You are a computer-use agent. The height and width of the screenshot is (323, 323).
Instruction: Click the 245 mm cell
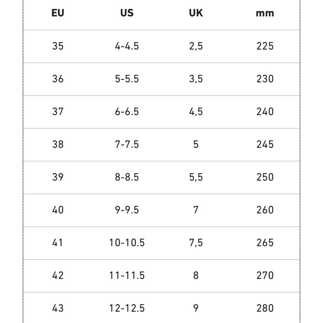265,144
